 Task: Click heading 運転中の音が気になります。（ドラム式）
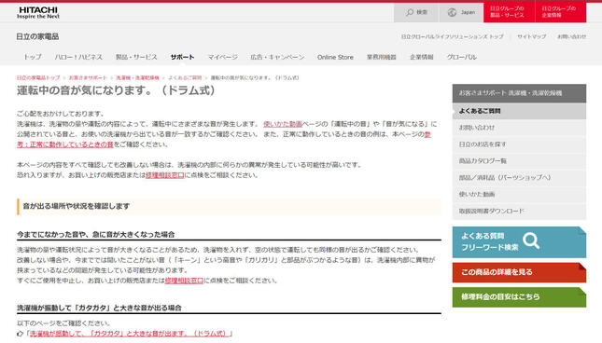(x=116, y=90)
